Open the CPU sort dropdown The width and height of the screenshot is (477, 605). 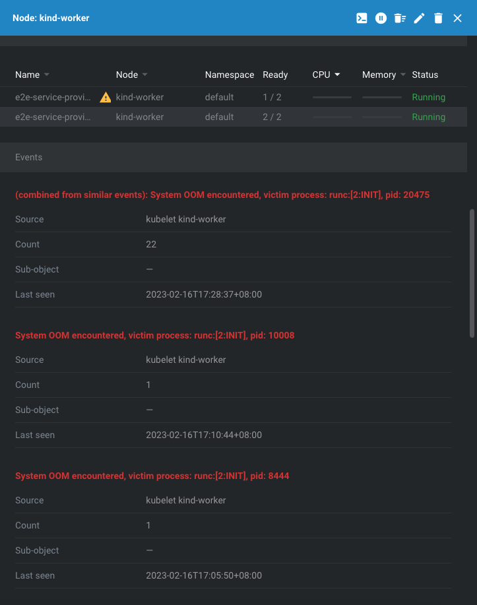339,75
